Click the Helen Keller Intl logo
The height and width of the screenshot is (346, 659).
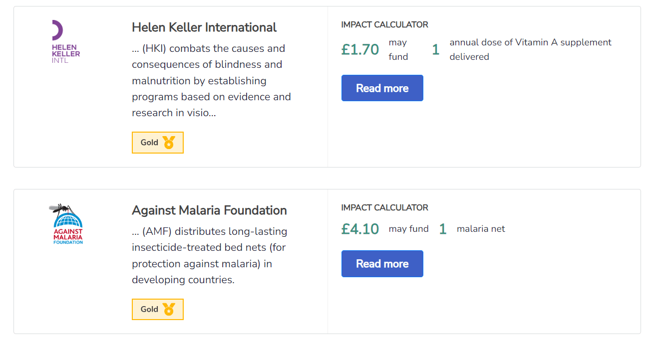(66, 42)
